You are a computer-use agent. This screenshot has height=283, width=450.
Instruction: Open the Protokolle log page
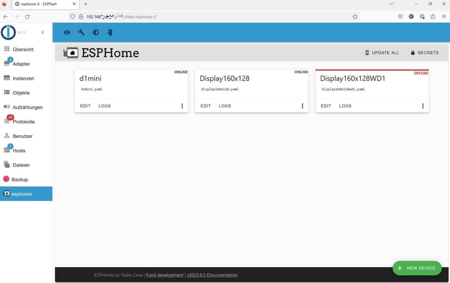[23, 122]
